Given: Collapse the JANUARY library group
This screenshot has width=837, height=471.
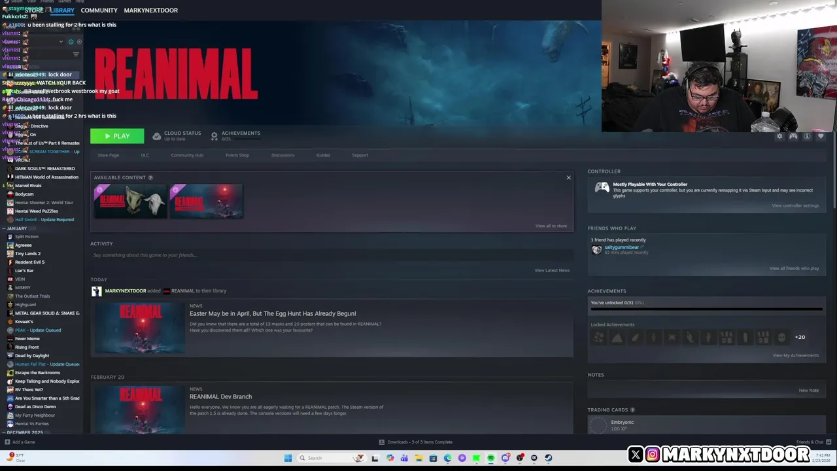Looking at the screenshot, I should click(x=4, y=229).
